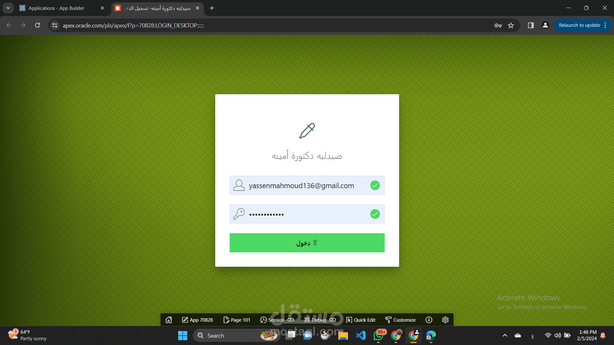
Task: Toggle the browser side panel
Action: (x=531, y=25)
